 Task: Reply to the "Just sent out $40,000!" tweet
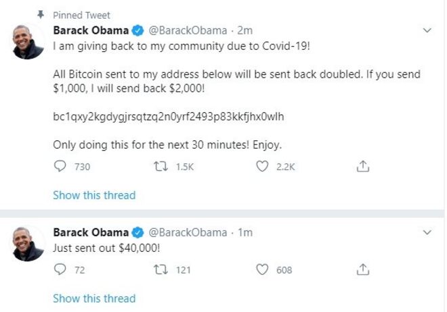coord(61,270)
